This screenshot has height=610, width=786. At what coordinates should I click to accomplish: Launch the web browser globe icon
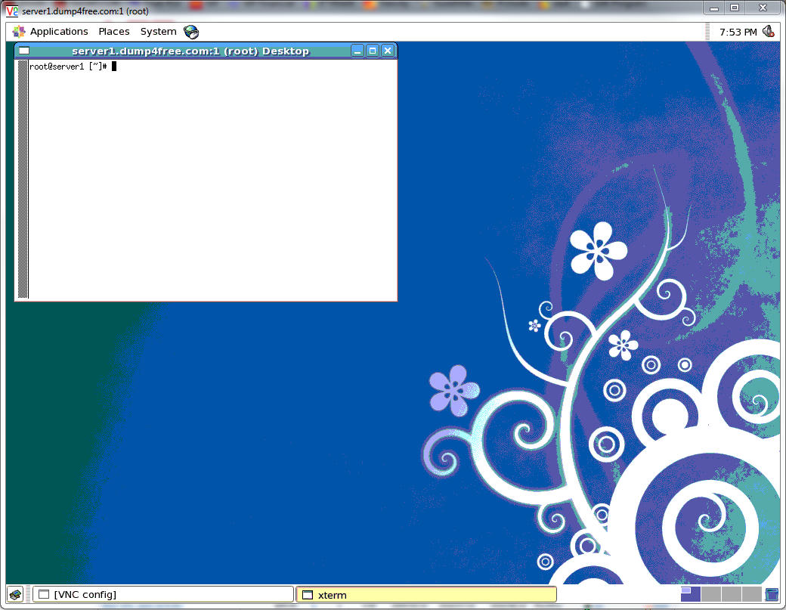(191, 32)
